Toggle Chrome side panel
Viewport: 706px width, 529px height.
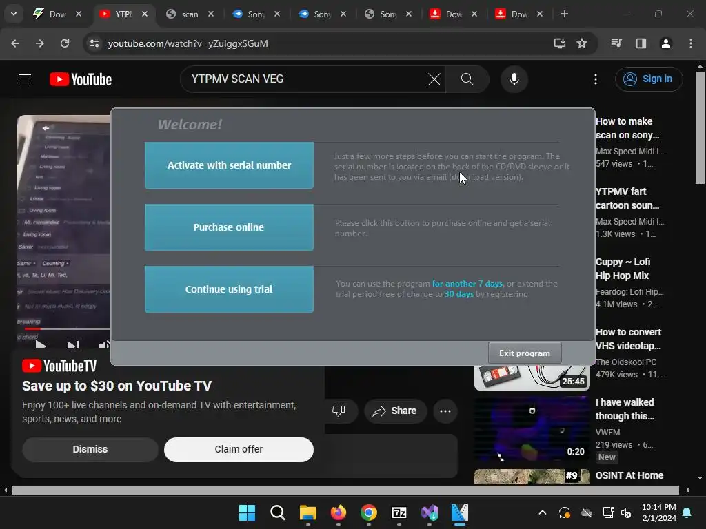pos(641,43)
